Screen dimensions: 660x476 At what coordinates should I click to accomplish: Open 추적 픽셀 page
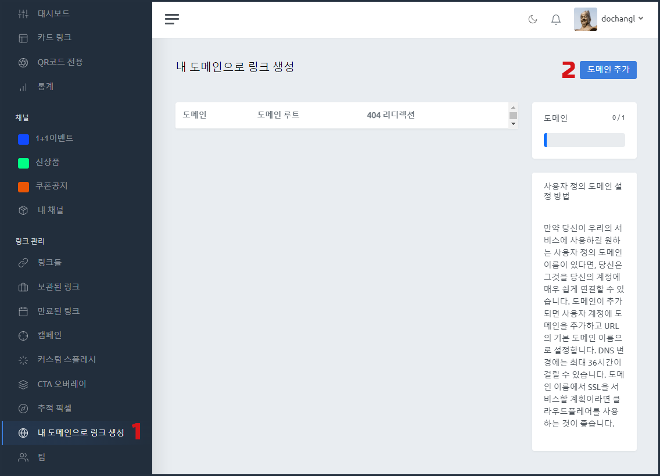[54, 408]
